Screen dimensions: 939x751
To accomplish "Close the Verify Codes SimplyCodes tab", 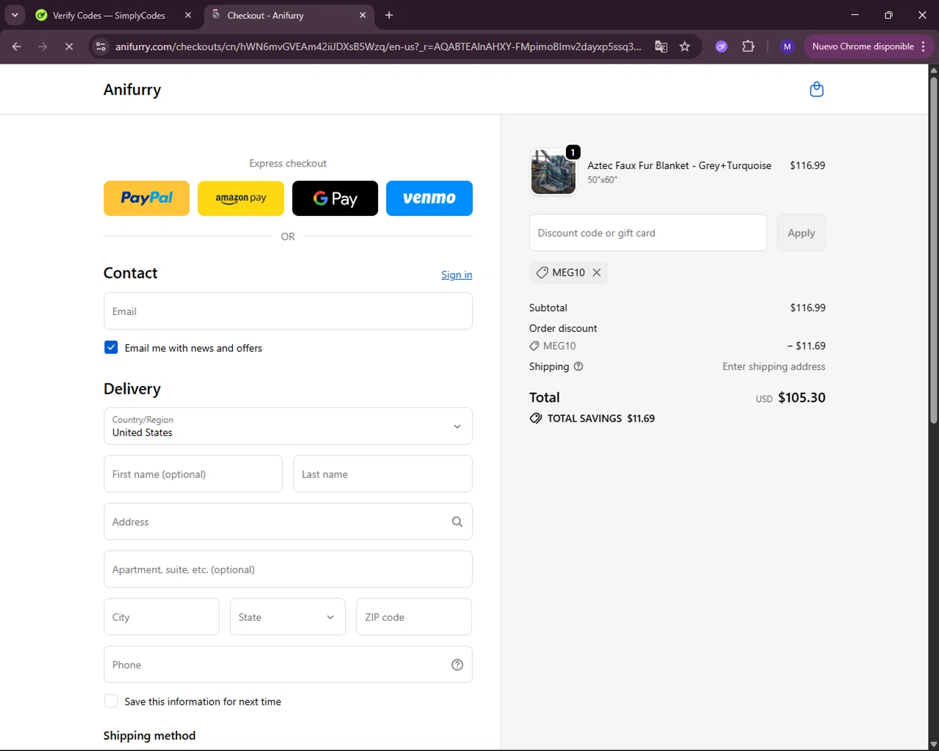I will coord(188,15).
